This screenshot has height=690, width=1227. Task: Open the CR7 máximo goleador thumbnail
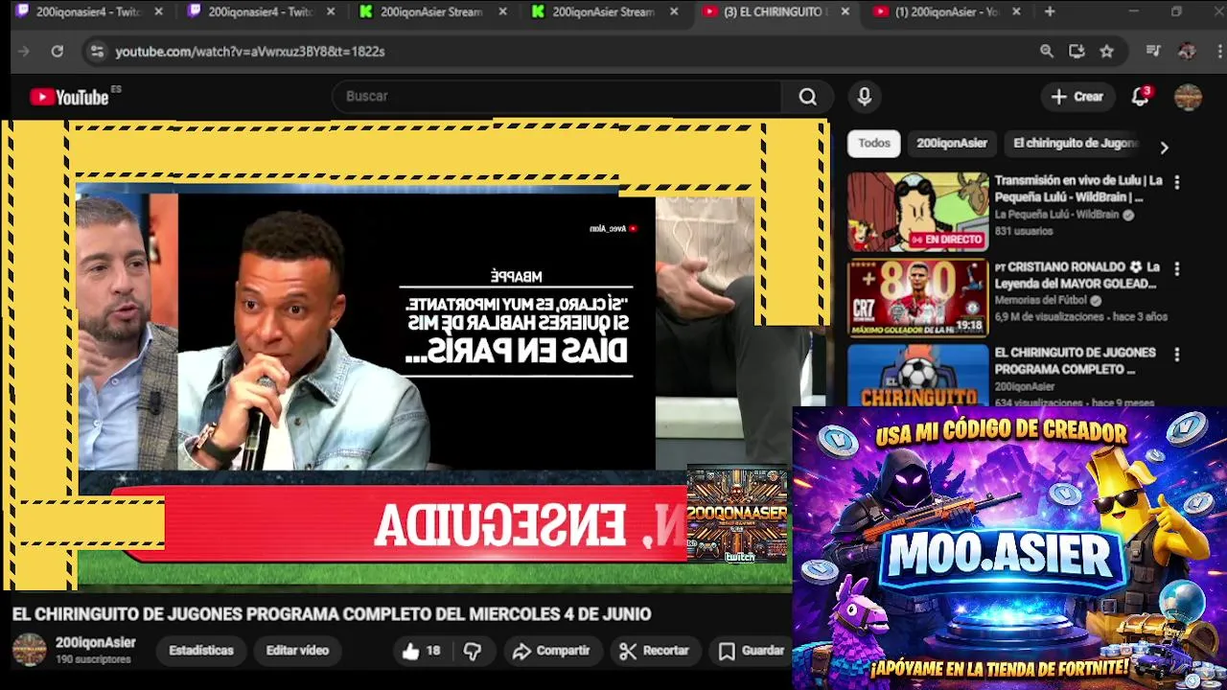917,298
